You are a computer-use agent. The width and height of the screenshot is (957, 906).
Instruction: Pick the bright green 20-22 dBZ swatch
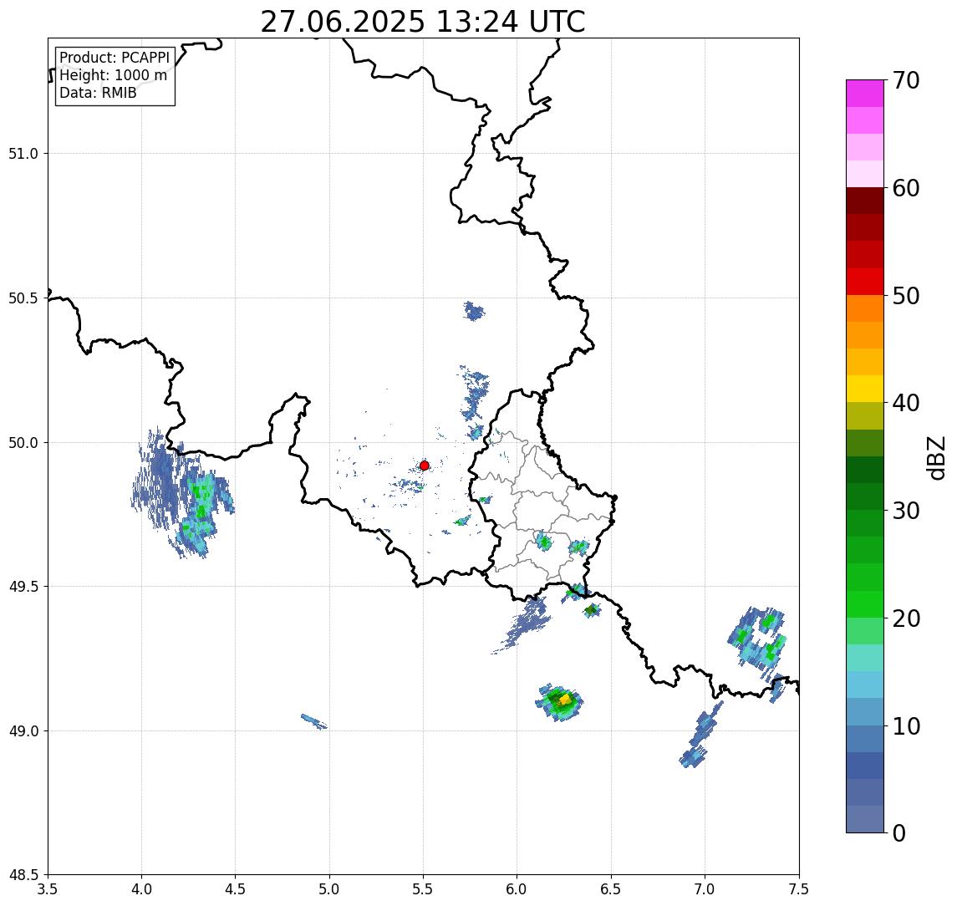point(865,604)
